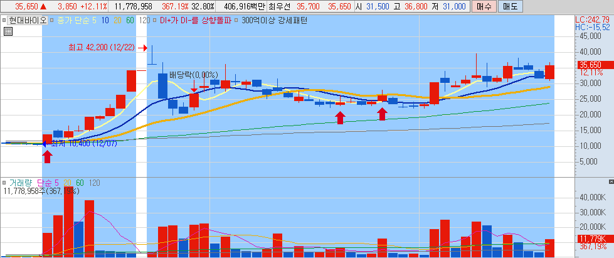This screenshot has width=614, height=258.
Task: Select the price moving average 10 label
Action: coord(105,20)
